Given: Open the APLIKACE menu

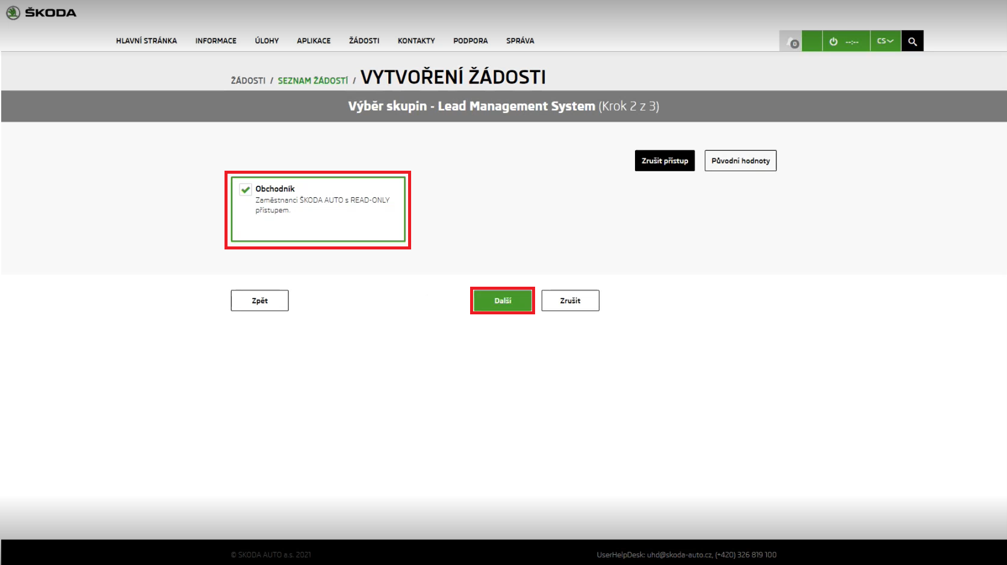Looking at the screenshot, I should click(x=314, y=41).
